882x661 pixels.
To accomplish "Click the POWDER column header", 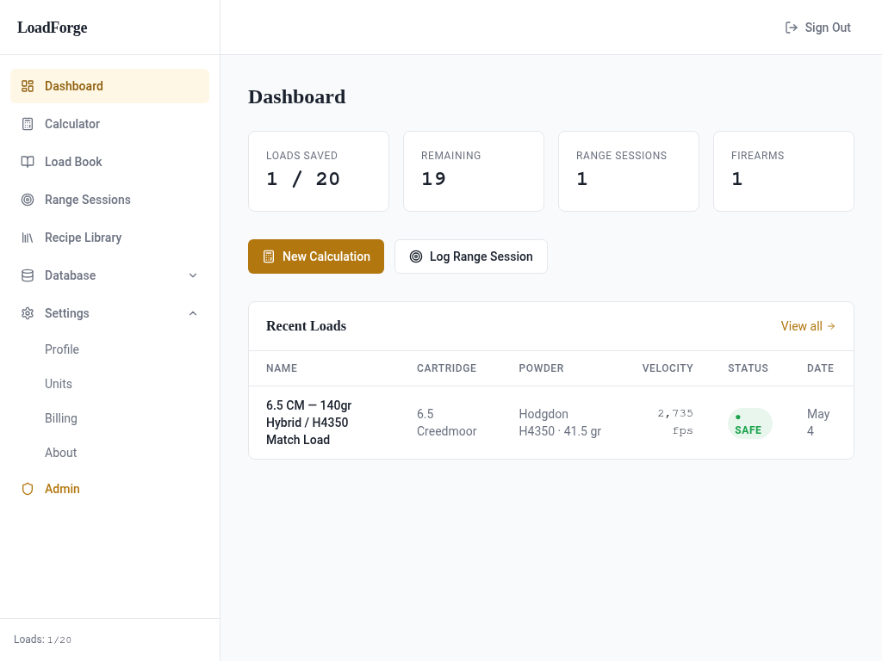I will click(541, 368).
